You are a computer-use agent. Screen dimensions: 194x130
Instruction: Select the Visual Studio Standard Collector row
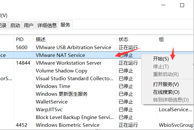pyautogui.click(x=71, y=79)
